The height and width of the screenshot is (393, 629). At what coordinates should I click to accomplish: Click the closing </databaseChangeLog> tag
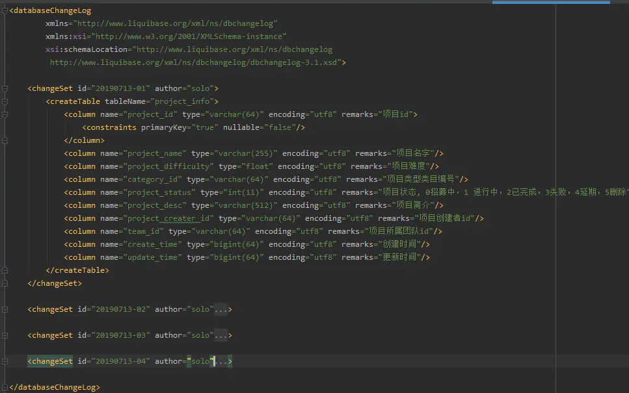point(55,387)
